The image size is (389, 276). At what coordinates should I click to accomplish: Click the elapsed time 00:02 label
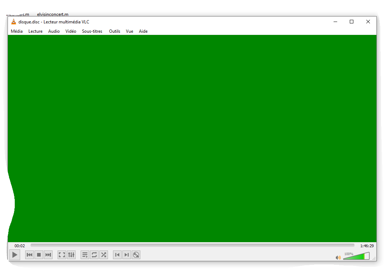click(x=19, y=246)
